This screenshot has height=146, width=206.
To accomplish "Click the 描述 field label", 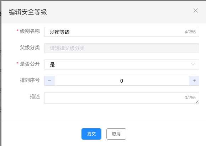I will [x=35, y=96].
